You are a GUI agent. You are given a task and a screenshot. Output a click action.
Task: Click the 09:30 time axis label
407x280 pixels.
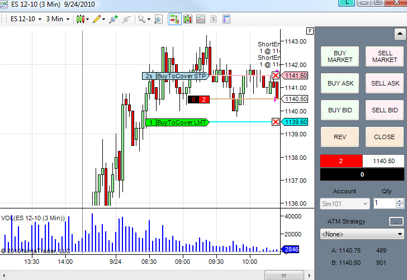pos(216,262)
